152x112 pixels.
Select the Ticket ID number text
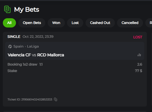click(x=37, y=99)
